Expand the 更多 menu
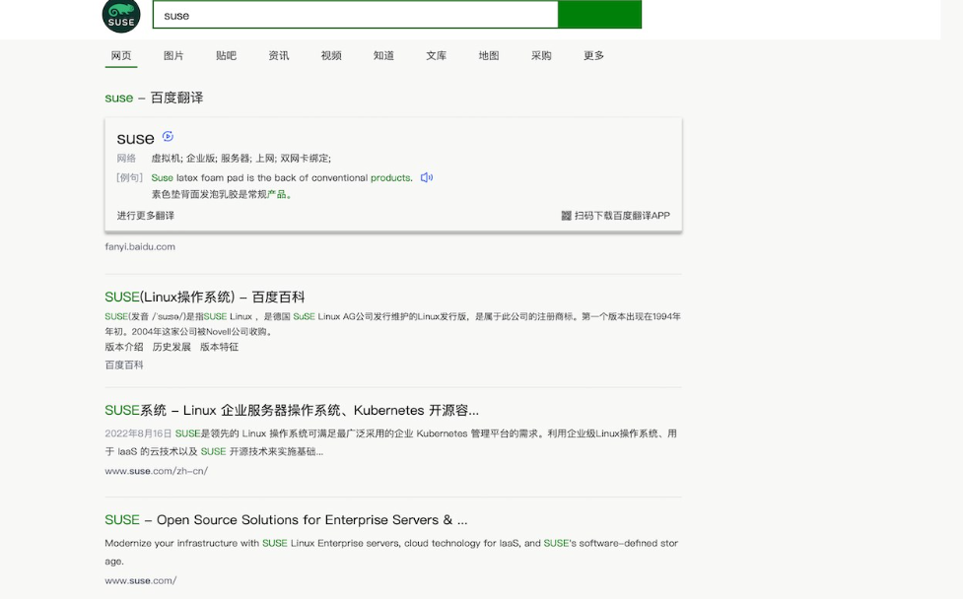The height and width of the screenshot is (599, 963). point(594,55)
